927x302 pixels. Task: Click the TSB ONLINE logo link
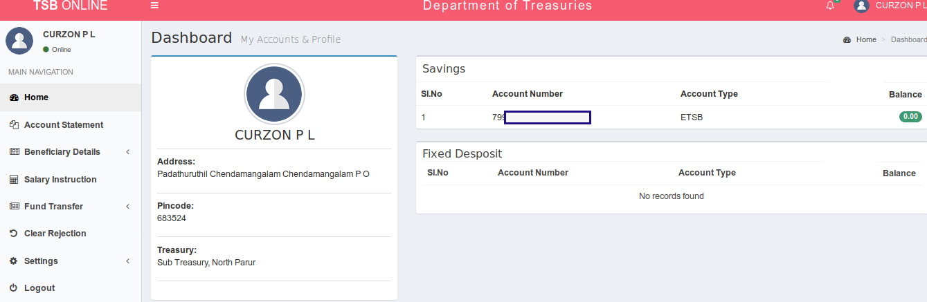71,6
